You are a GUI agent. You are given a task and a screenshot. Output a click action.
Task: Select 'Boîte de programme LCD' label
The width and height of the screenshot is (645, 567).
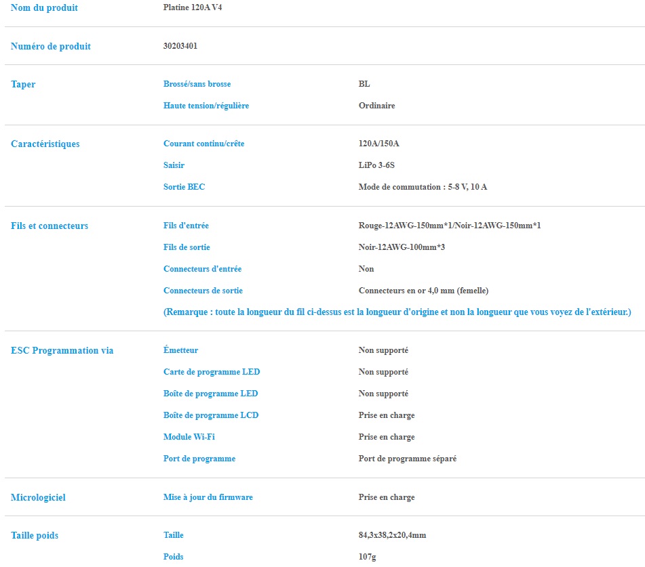[x=211, y=415]
